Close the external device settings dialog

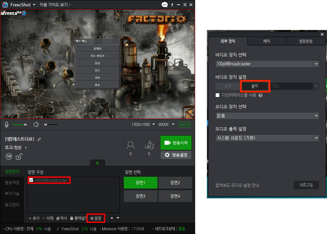coord(322,34)
